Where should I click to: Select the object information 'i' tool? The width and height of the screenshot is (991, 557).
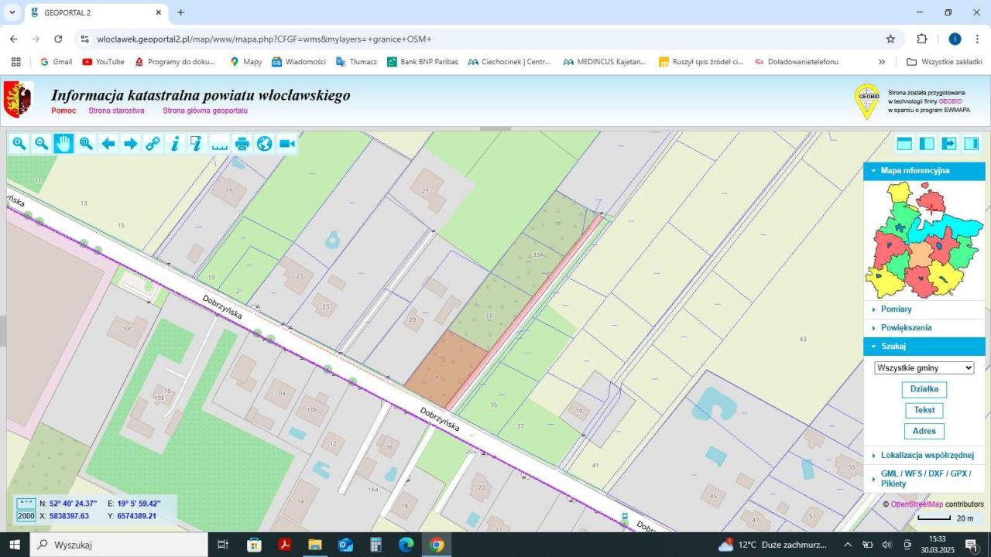pos(175,143)
